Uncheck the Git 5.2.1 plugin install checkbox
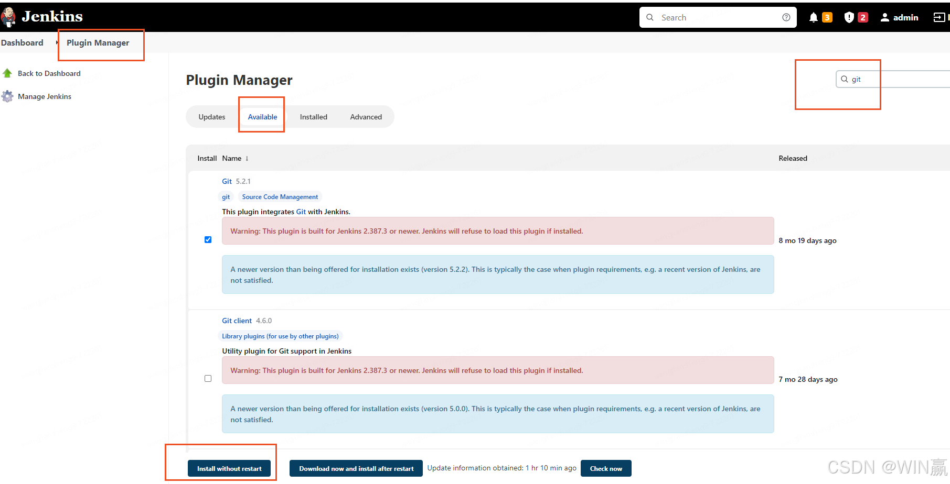Viewport: 950px width, 484px height. pos(208,239)
